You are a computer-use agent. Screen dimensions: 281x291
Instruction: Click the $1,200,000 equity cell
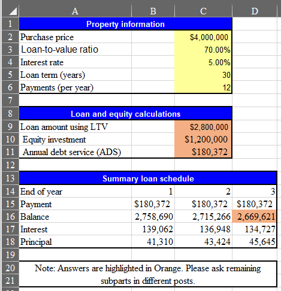click(x=203, y=140)
